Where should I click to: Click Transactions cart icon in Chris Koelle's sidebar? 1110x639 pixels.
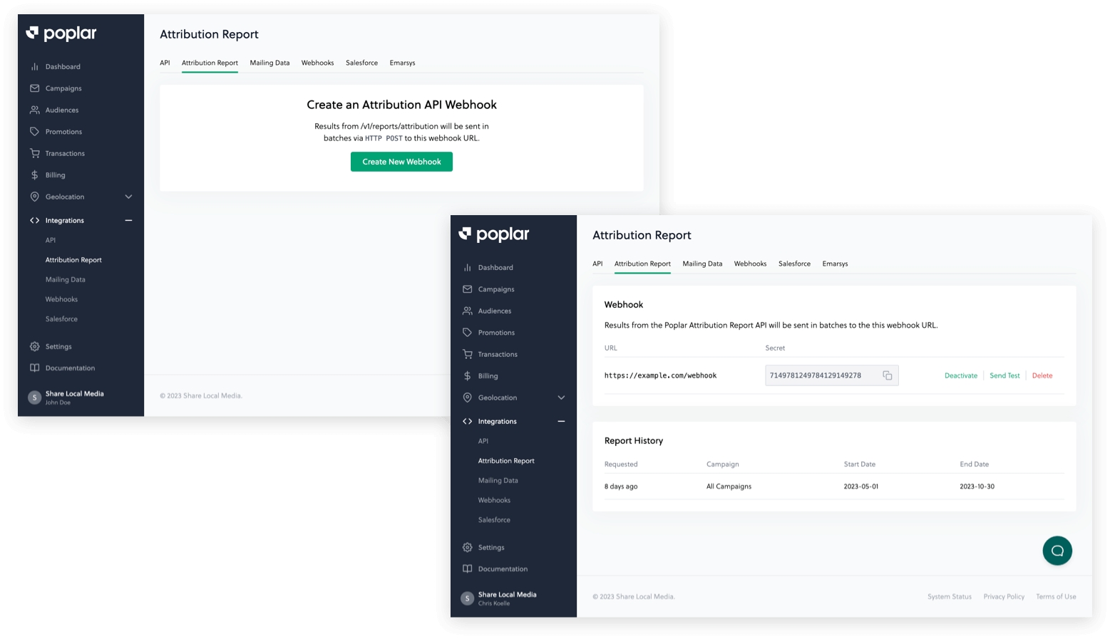point(467,354)
